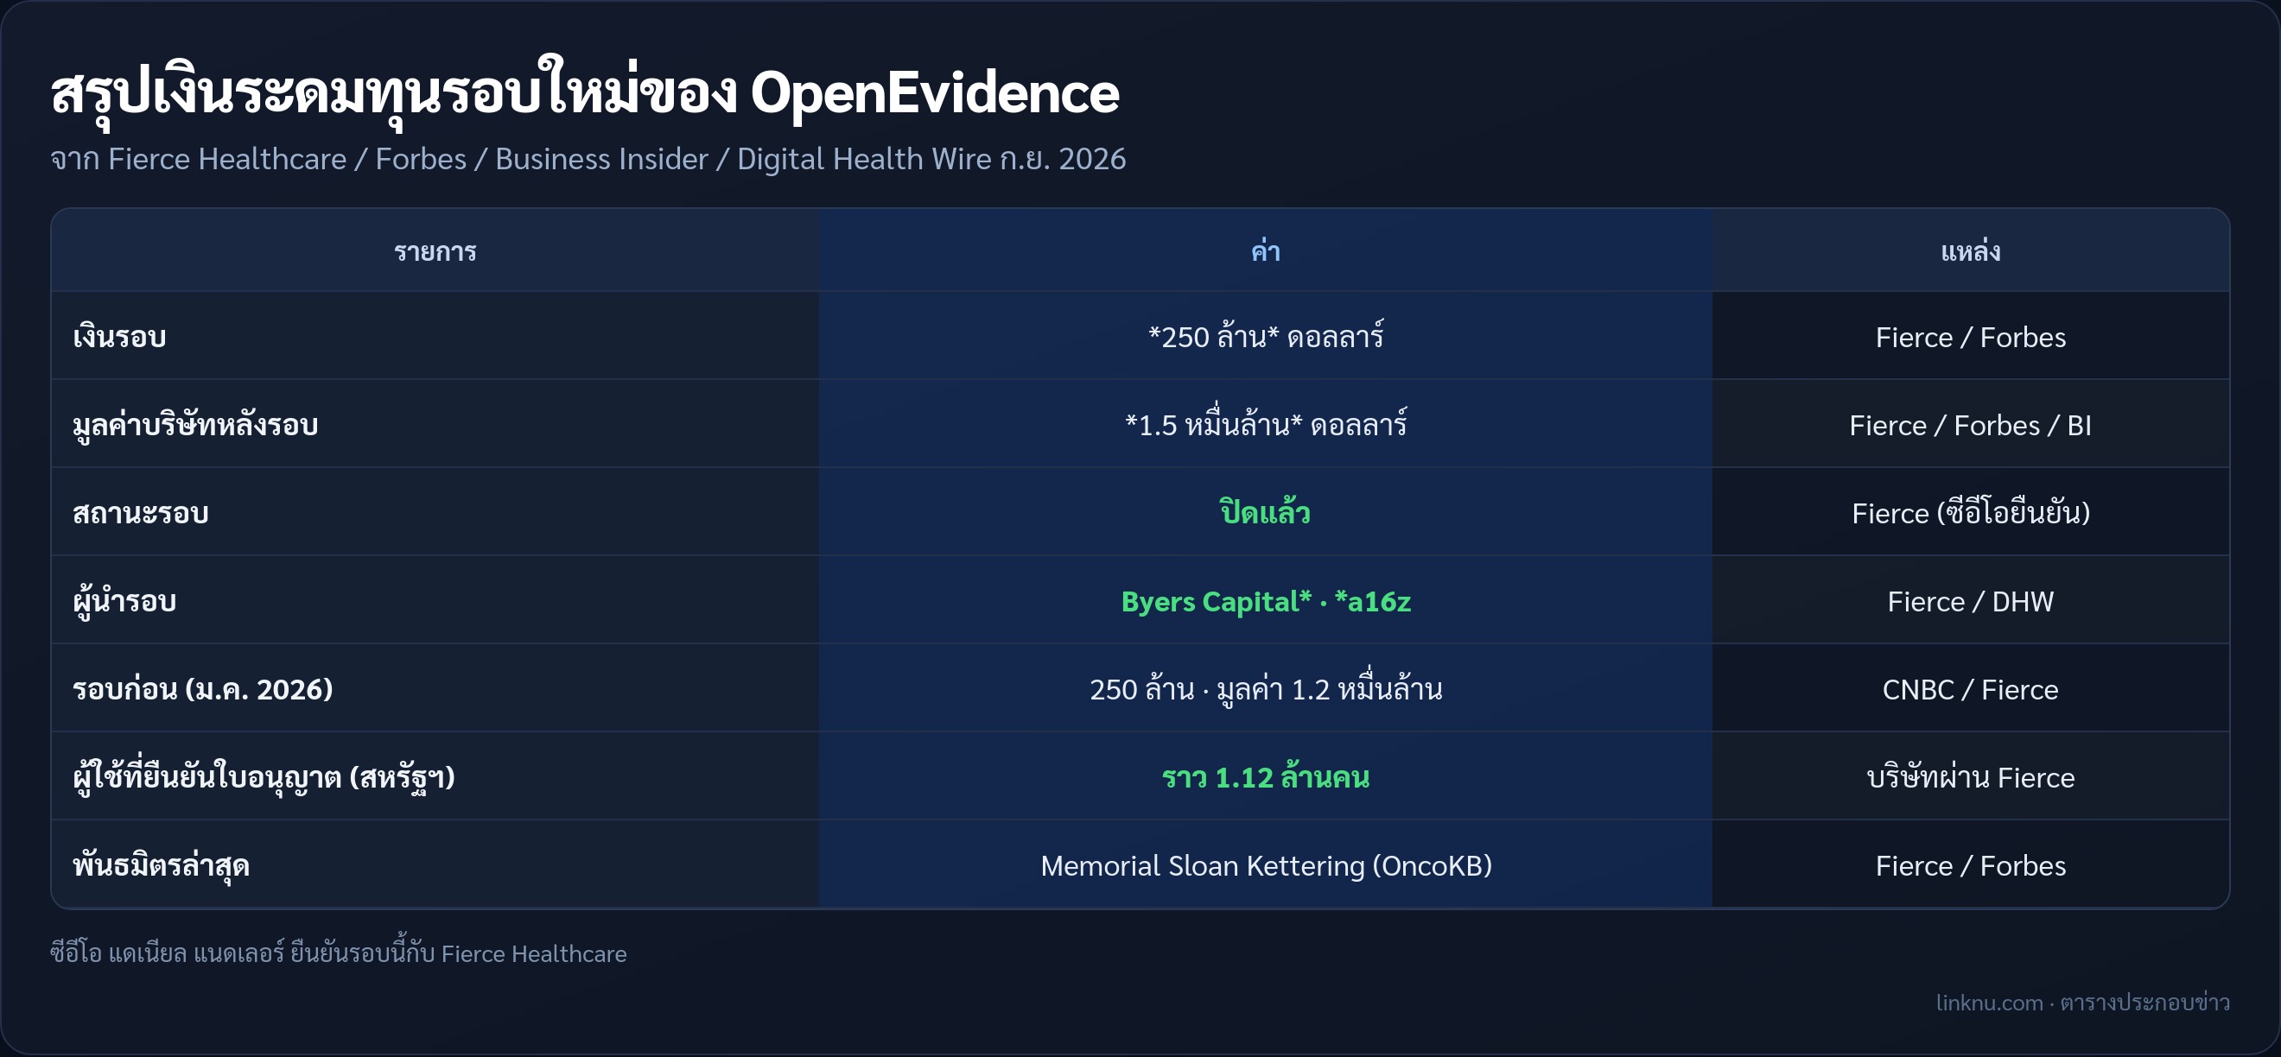Click the 'ผู้ใช้ที่ยืนยันใบอนุญาต (สหรัฐฯ)' label
Screen dimensions: 2281x1057
264,776
